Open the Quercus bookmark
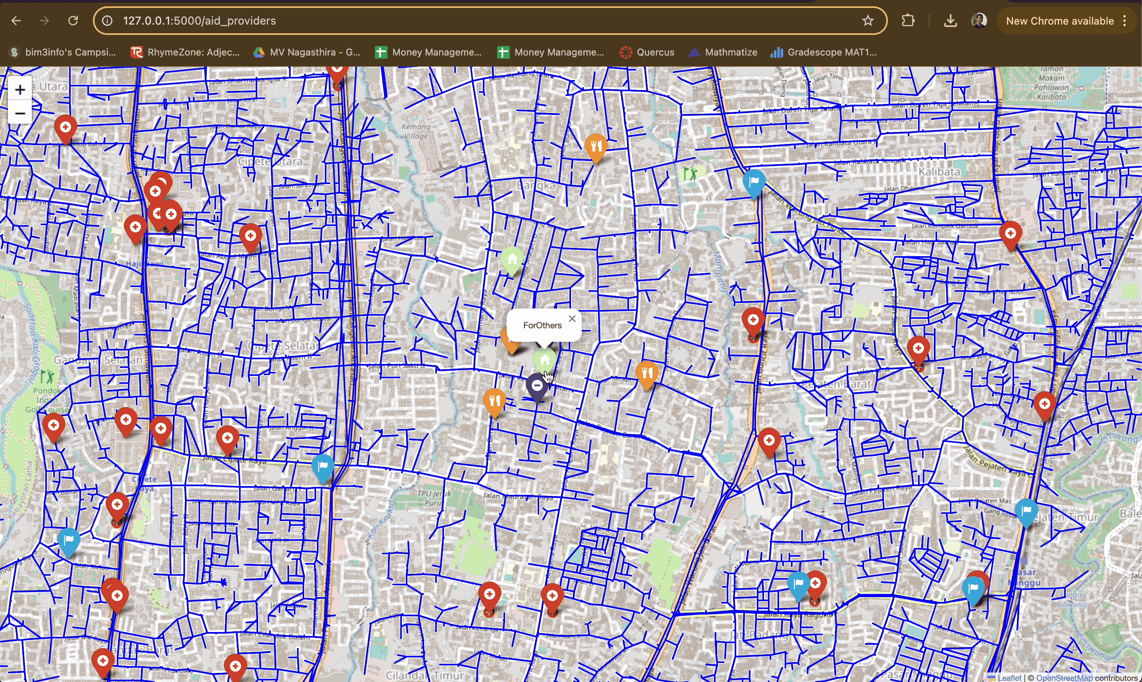This screenshot has height=682, width=1142. (647, 52)
